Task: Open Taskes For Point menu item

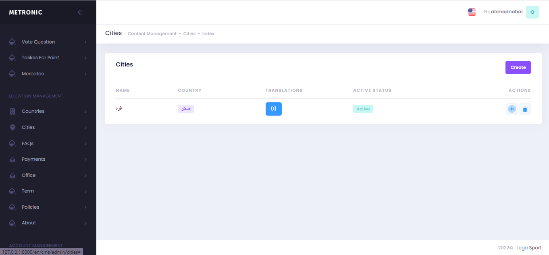Action: click(40, 58)
